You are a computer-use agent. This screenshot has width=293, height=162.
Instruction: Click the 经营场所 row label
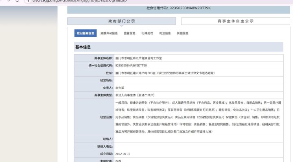[x=107, y=80]
